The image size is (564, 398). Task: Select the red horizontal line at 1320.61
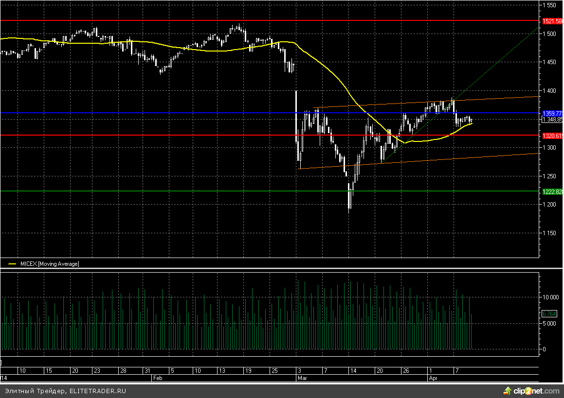[270, 135]
